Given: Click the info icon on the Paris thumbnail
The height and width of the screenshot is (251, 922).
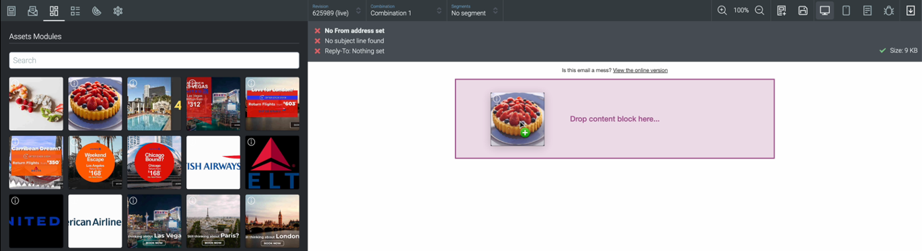Looking at the screenshot, I should pyautogui.click(x=192, y=201).
